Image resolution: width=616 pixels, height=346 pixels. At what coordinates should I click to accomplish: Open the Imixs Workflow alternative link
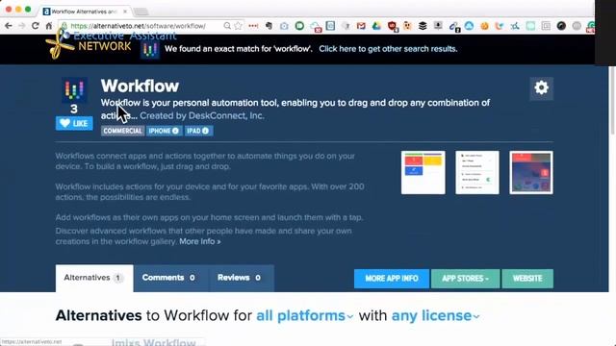(154, 342)
